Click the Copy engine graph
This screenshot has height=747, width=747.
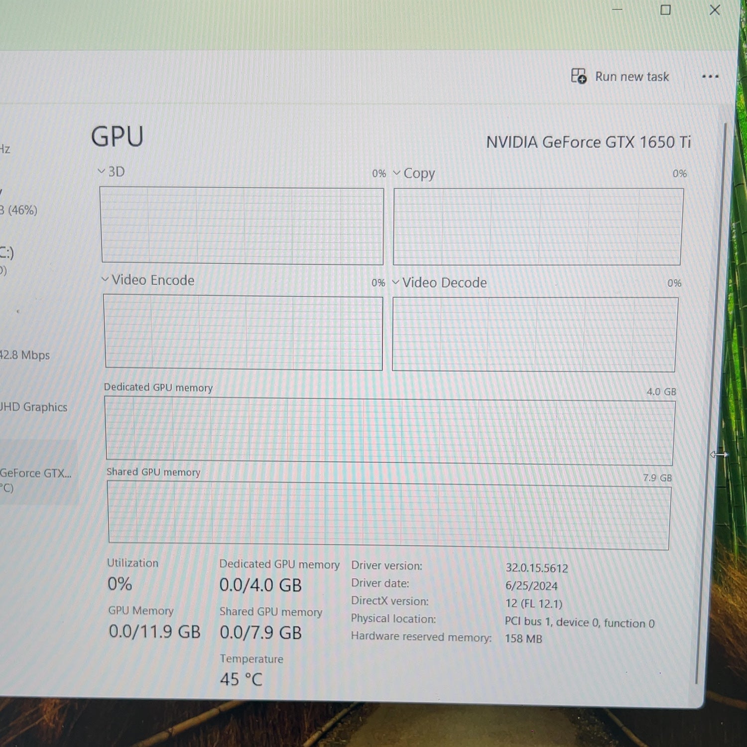click(538, 227)
